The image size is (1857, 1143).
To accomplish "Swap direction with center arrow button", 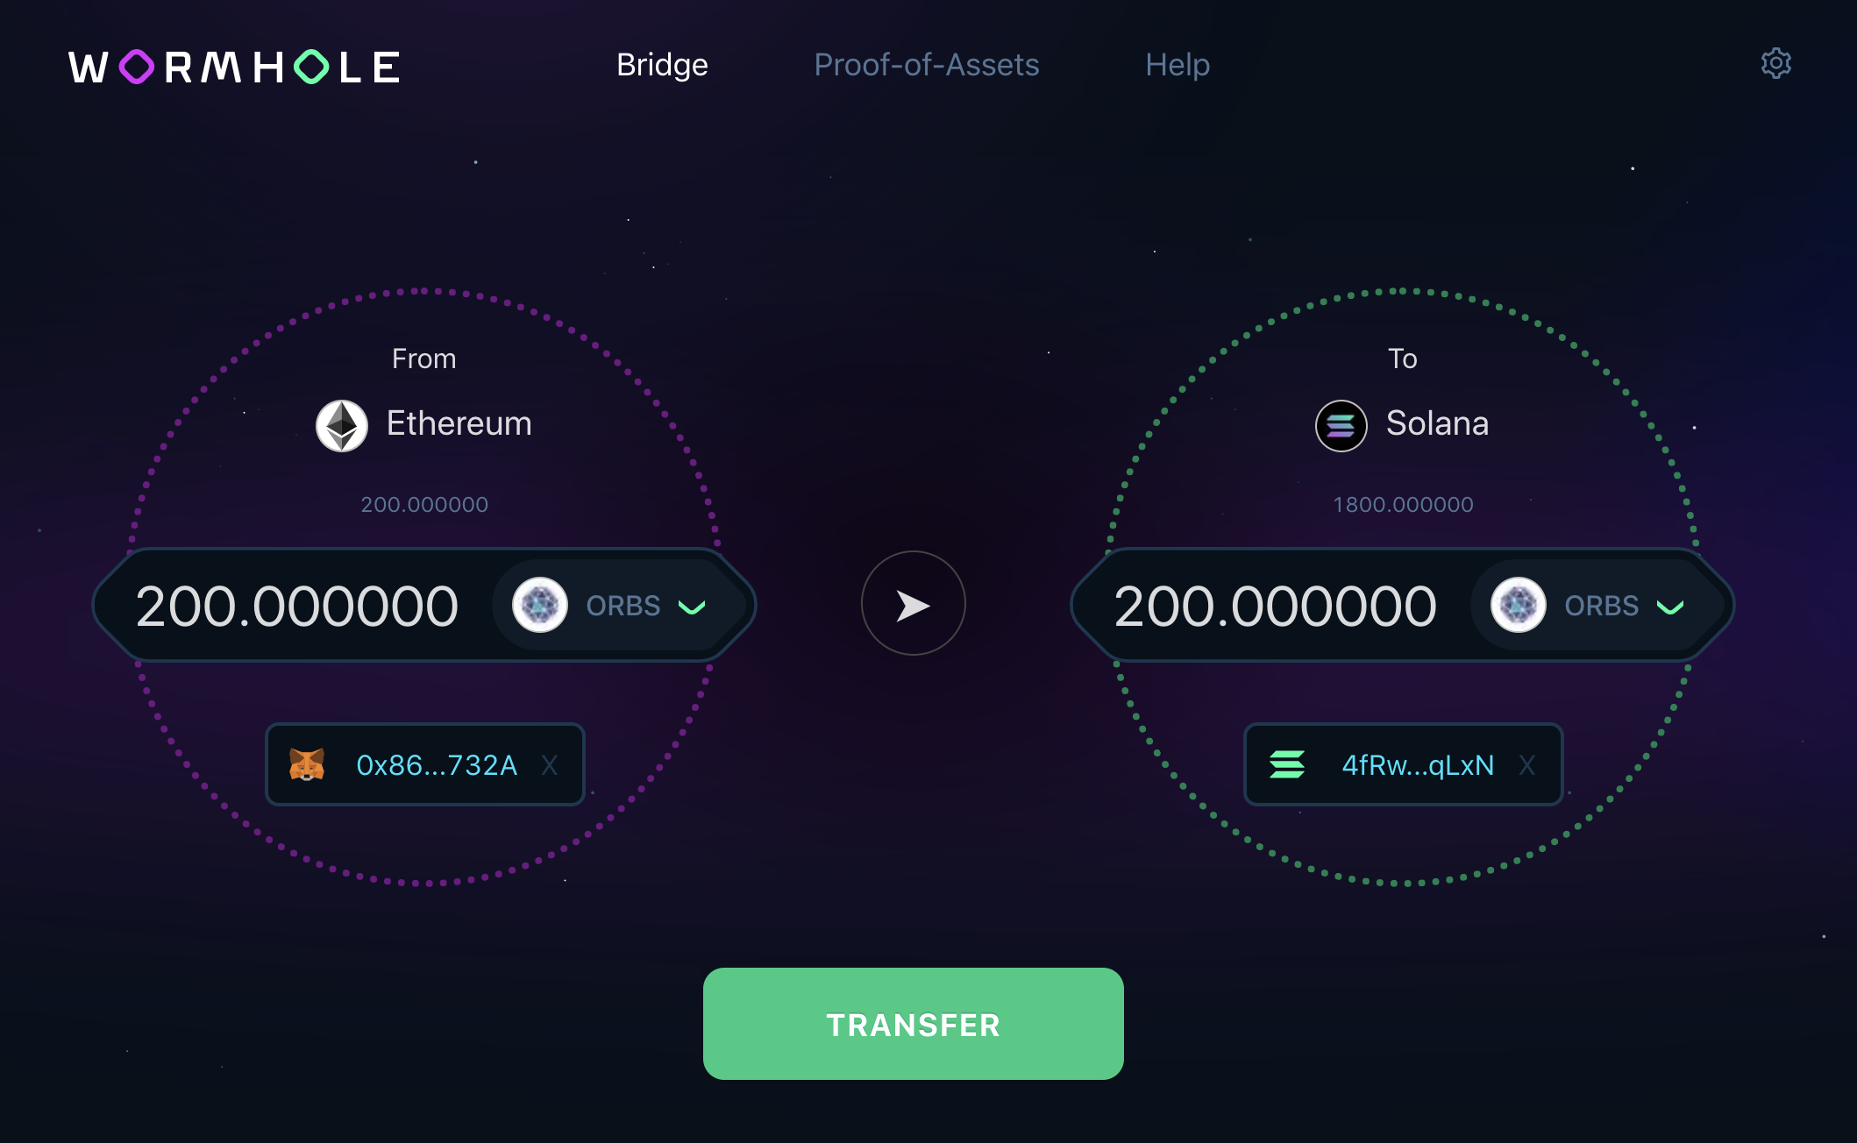I will [913, 603].
